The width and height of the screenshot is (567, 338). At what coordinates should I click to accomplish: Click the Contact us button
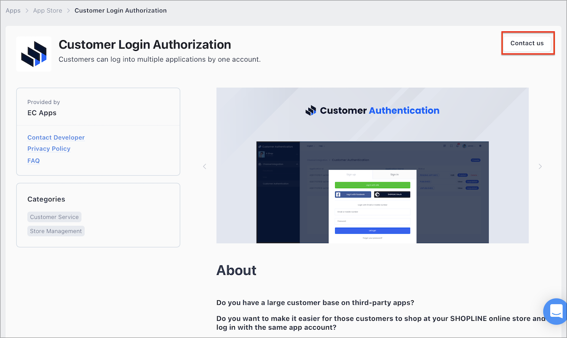(528, 43)
